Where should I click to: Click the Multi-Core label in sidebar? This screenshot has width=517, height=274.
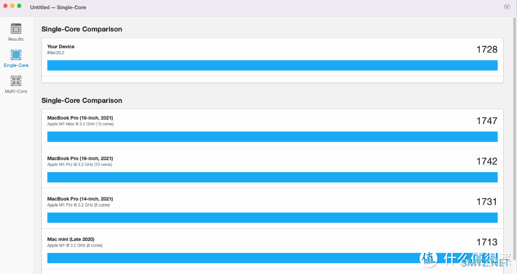pos(16,91)
